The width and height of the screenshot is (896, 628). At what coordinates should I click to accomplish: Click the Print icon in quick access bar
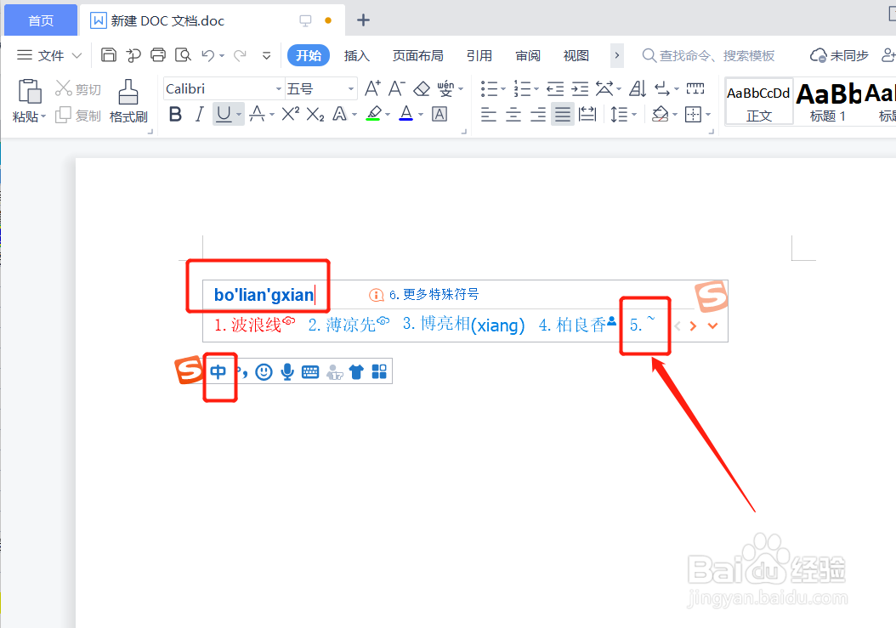pos(158,54)
